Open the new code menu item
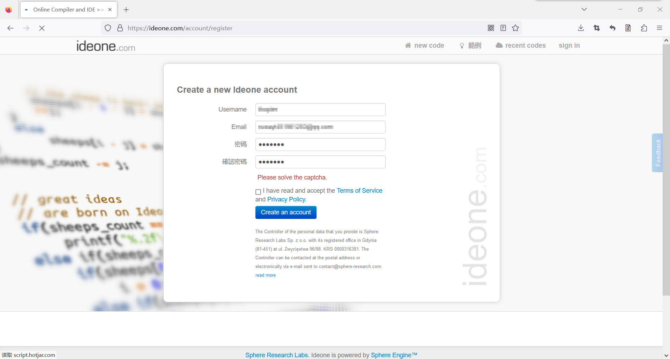This screenshot has width=670, height=359. pos(425,46)
